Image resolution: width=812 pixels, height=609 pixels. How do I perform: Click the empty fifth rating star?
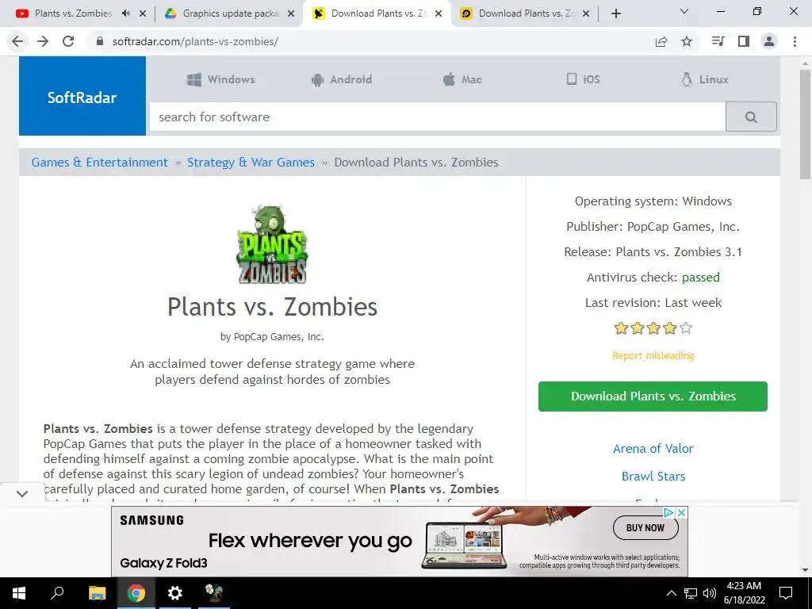click(x=686, y=327)
